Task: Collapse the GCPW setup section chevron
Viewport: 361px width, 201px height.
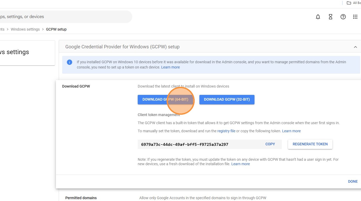Action: coord(355,47)
